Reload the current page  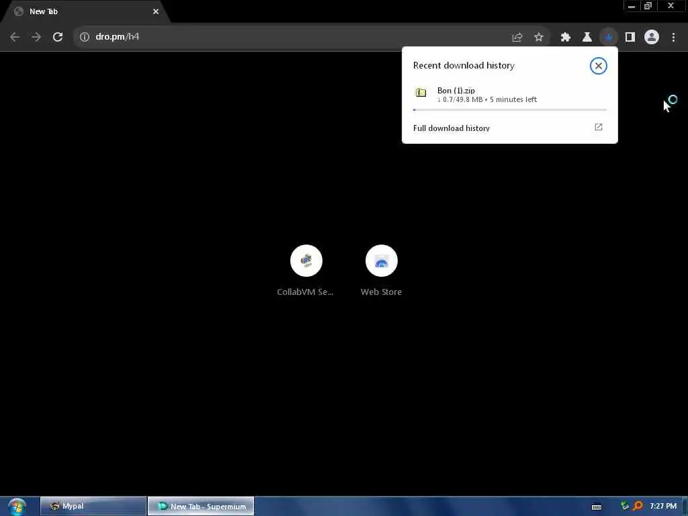pyautogui.click(x=58, y=37)
